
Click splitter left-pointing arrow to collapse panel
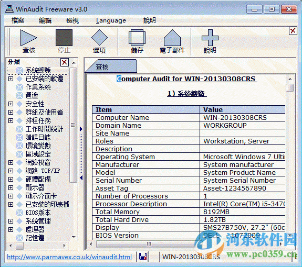point(81,178)
